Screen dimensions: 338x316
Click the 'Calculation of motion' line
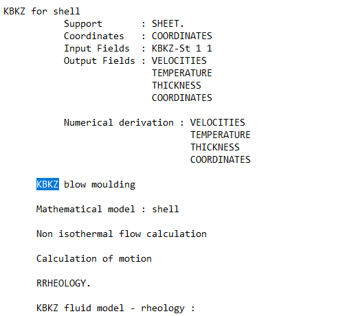(x=94, y=258)
